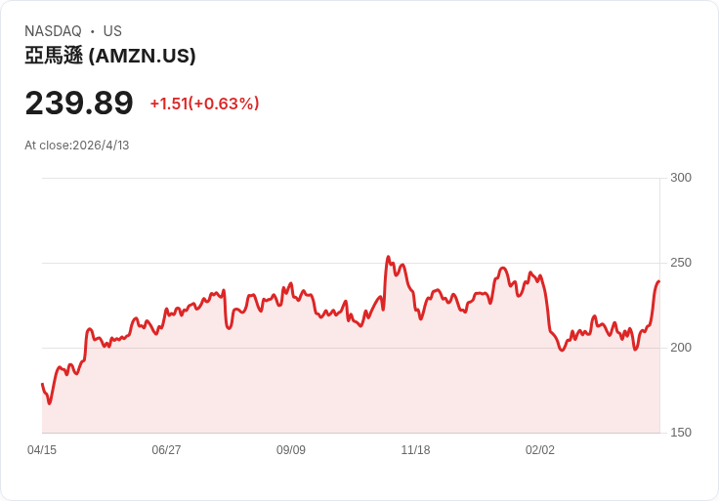Click the 239.89 current price
The width and height of the screenshot is (719, 501).
pyautogui.click(x=79, y=104)
